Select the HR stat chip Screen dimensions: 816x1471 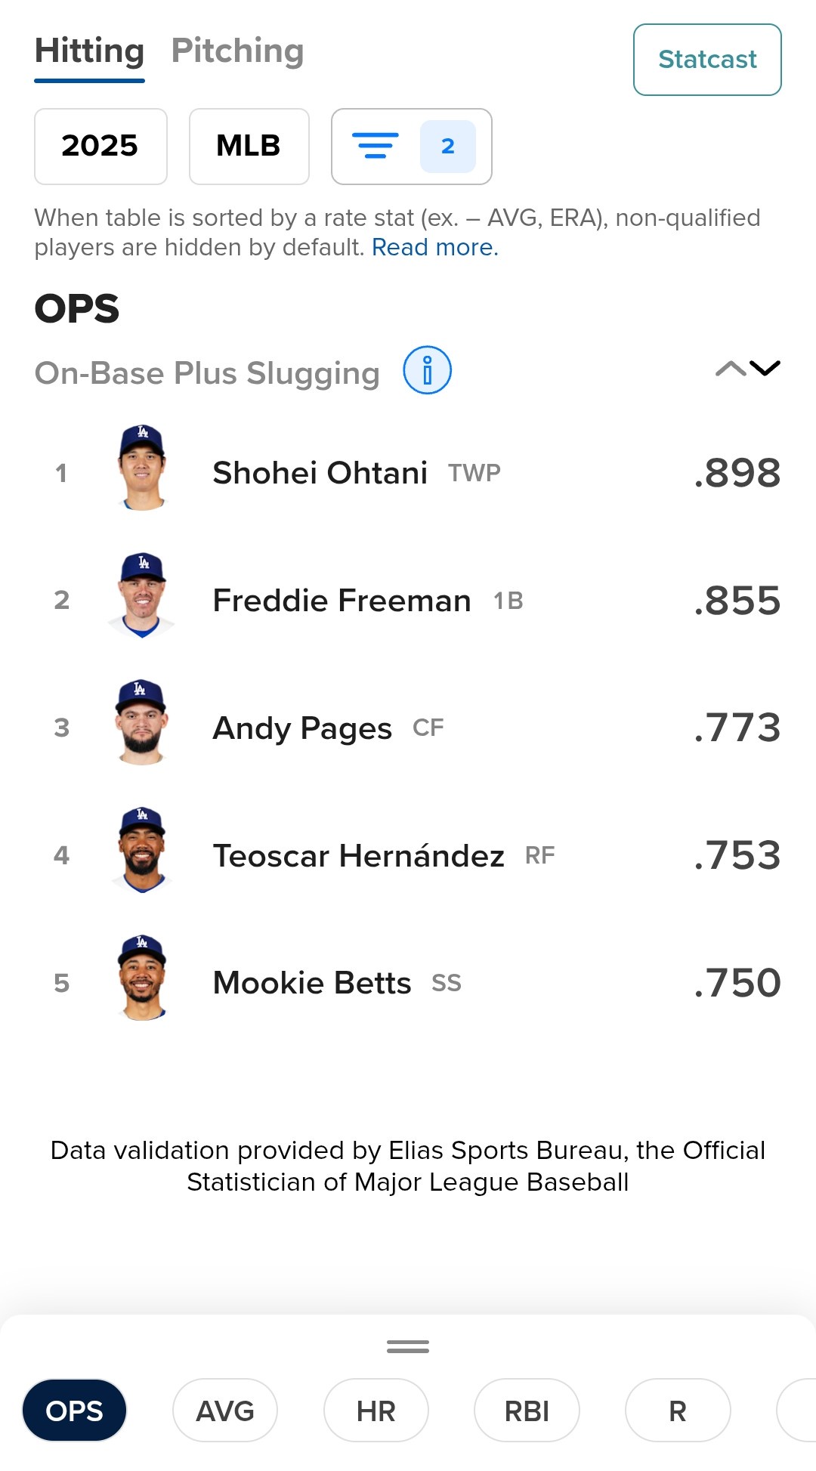click(x=376, y=1411)
